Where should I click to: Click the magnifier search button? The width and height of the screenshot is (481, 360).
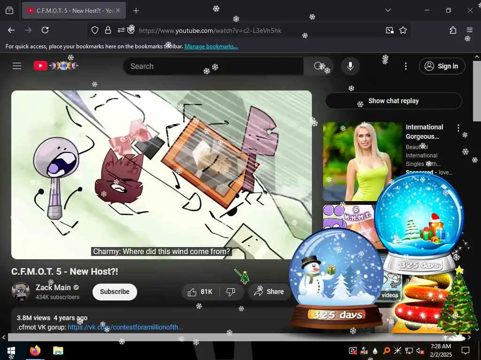pos(318,66)
